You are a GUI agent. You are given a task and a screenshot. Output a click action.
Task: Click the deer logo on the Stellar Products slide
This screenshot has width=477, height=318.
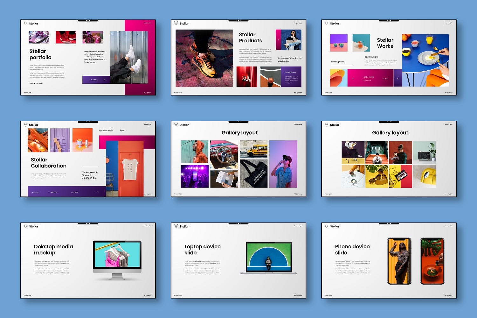(x=176, y=23)
